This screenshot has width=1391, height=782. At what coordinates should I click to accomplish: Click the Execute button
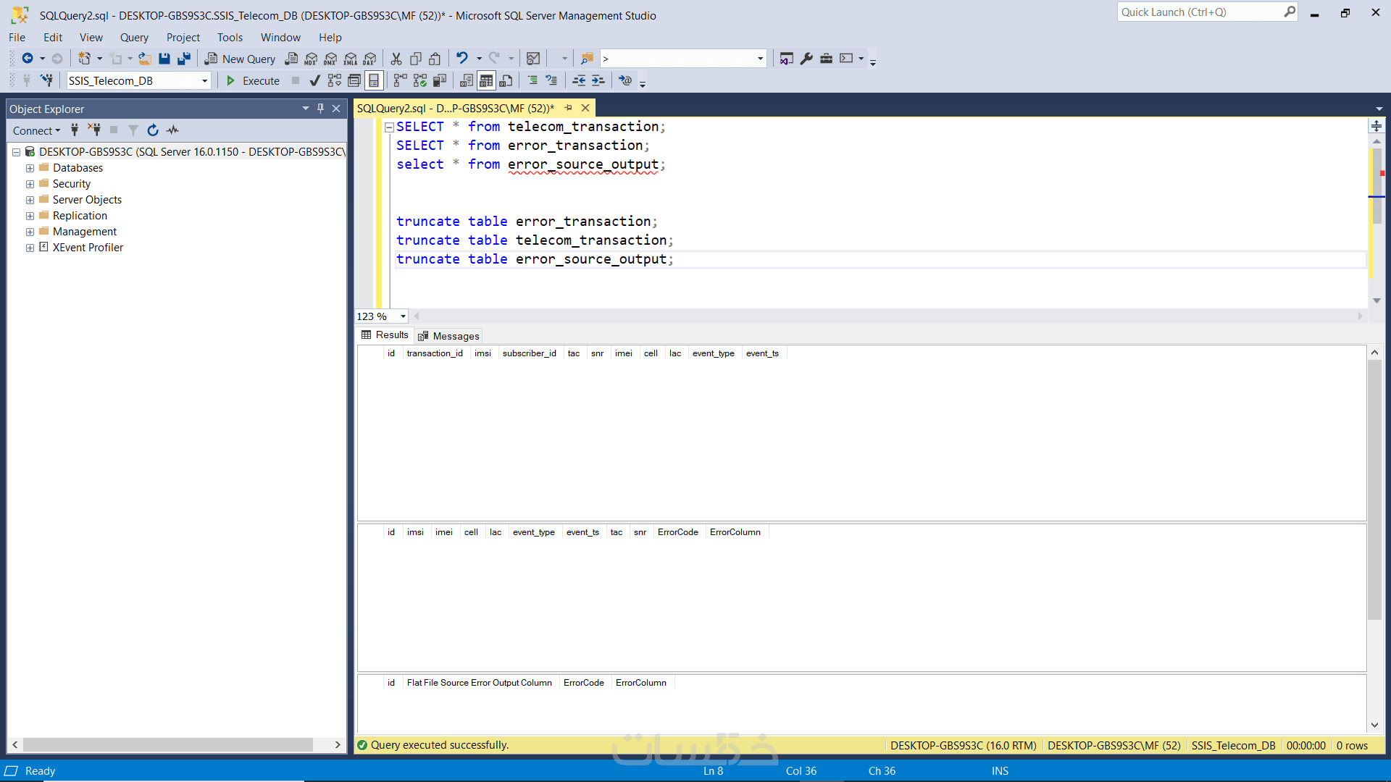click(253, 80)
